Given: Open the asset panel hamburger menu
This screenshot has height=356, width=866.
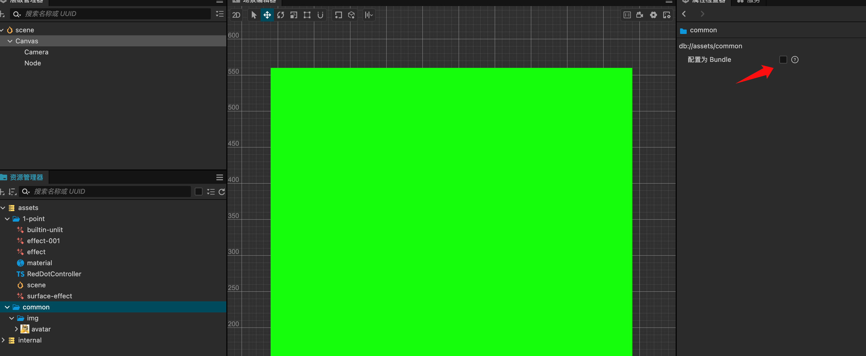Looking at the screenshot, I should click(x=219, y=177).
